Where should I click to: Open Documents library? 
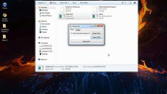point(46,24)
